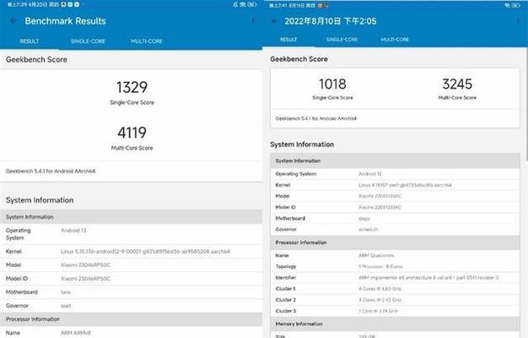Select Android 12 operating system row

395,174
